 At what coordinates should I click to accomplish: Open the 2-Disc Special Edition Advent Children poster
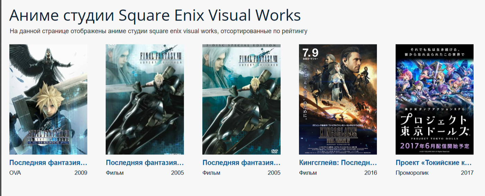[241, 99]
